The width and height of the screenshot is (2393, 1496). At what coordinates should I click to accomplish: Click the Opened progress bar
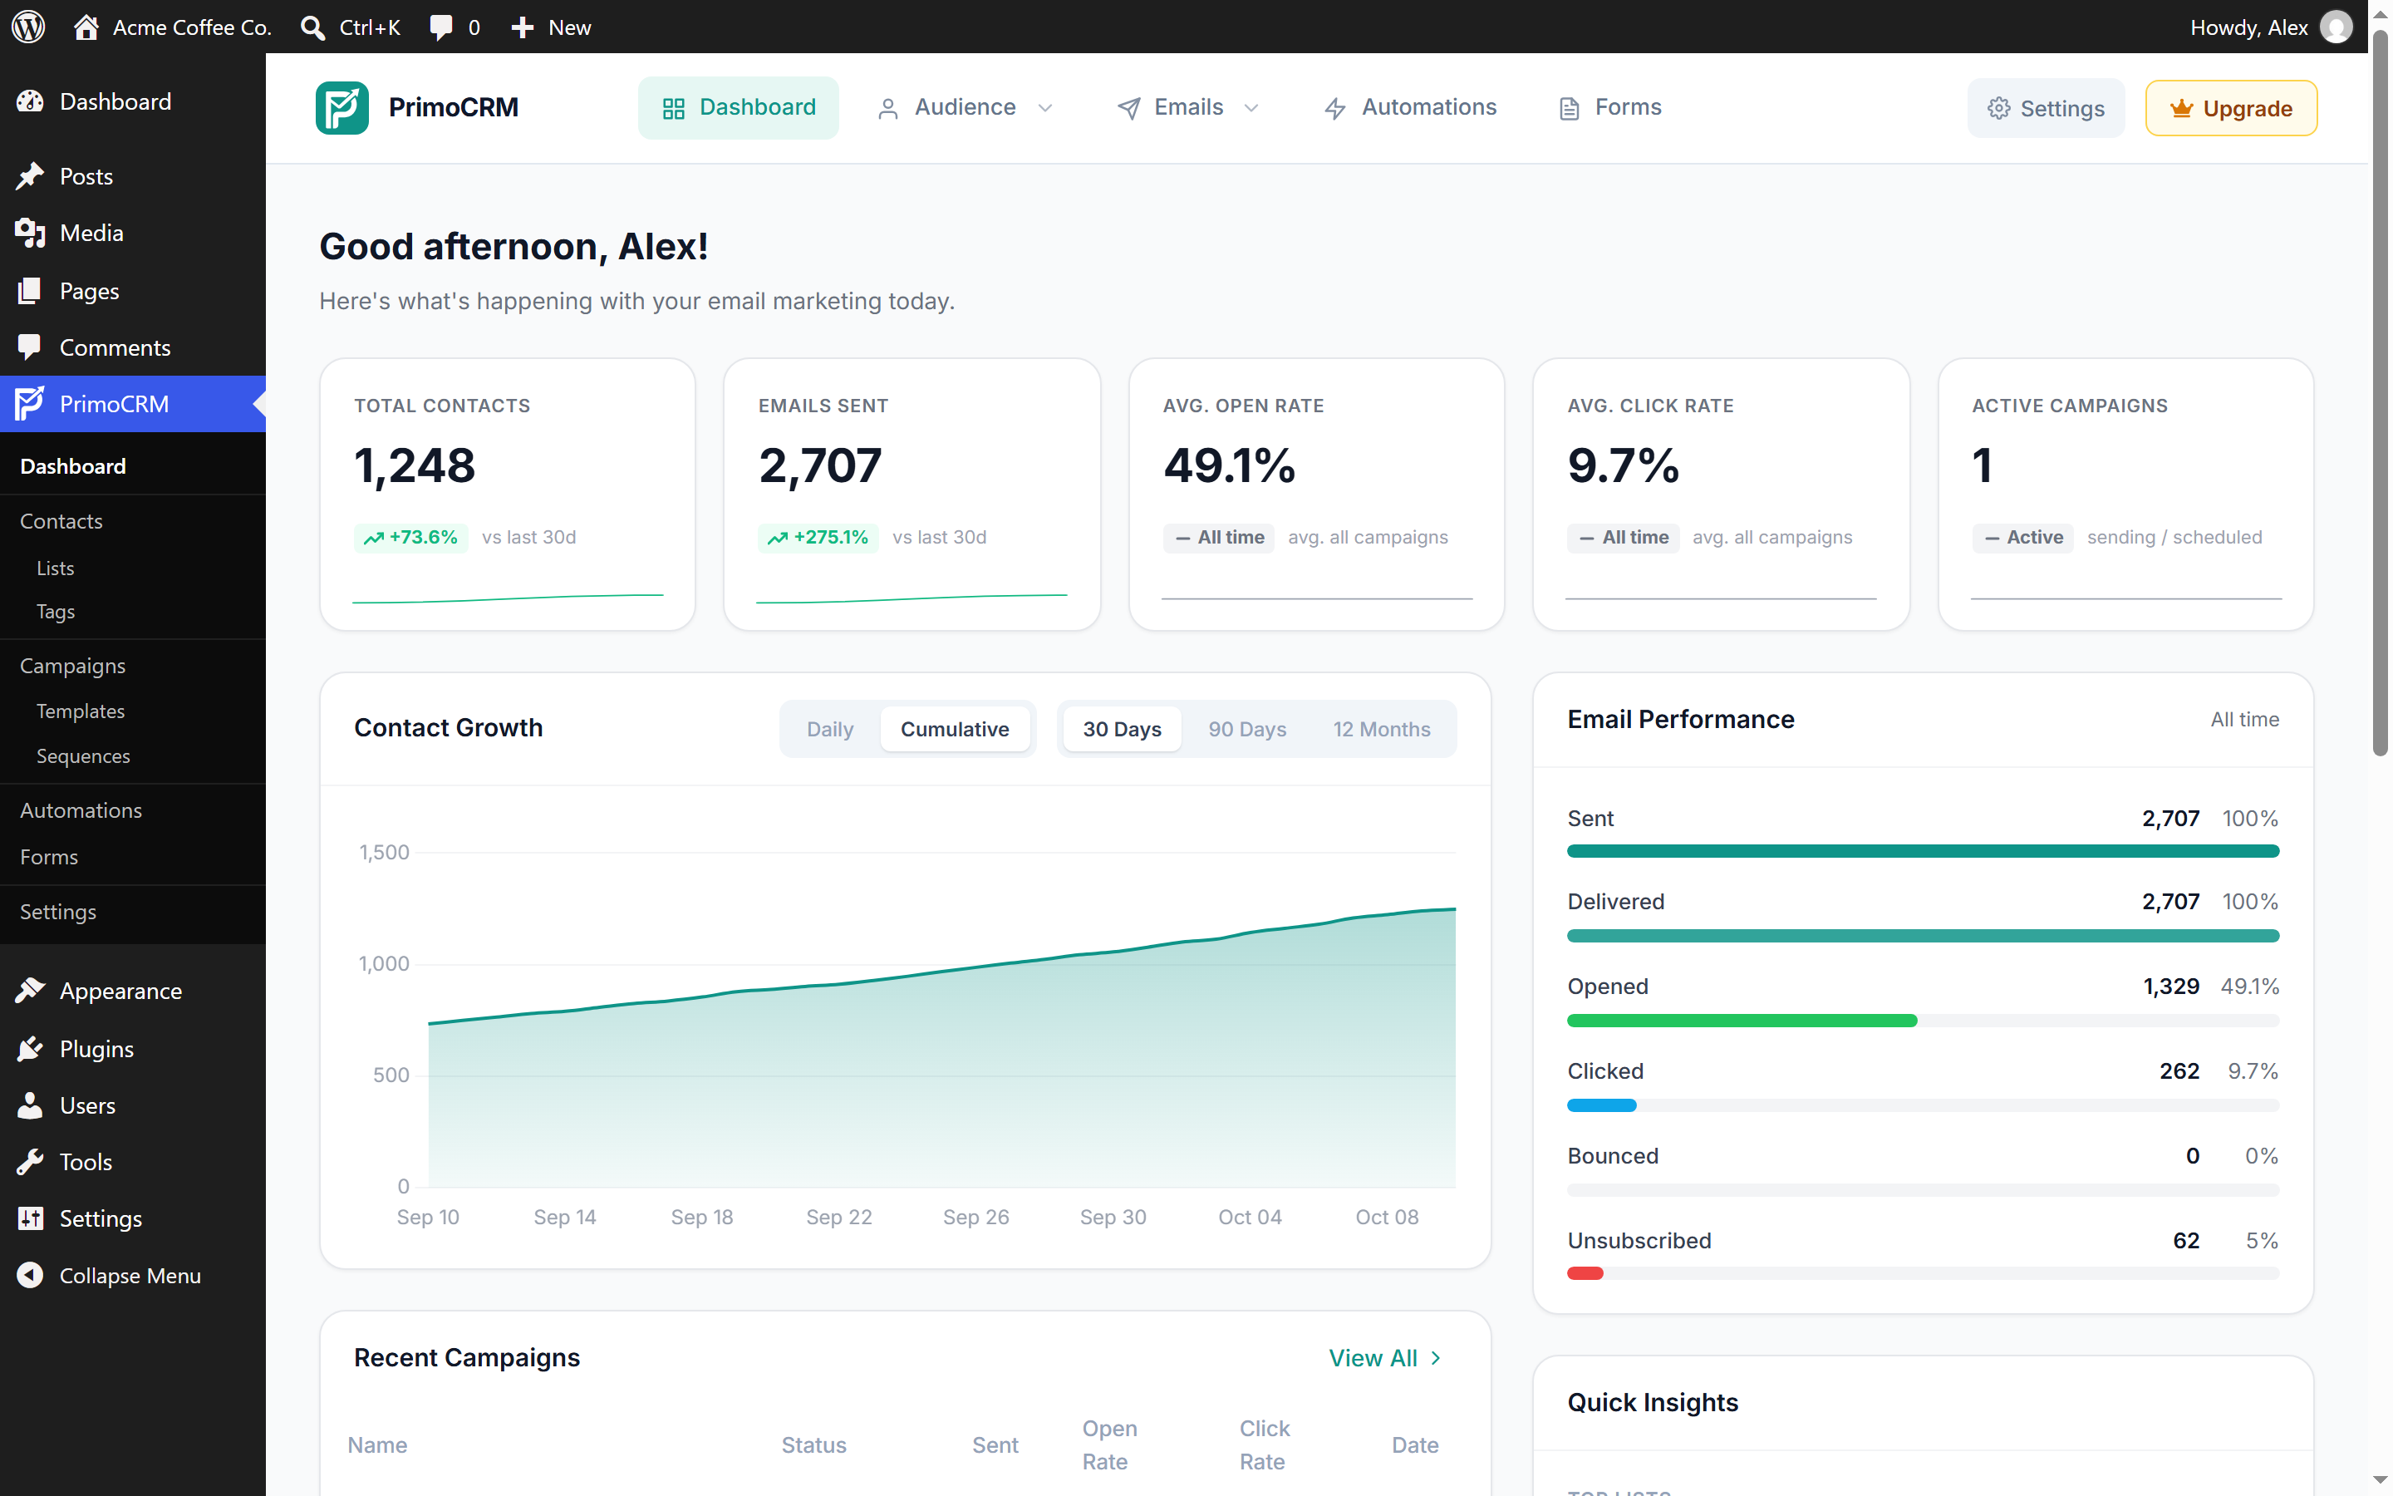click(1923, 1020)
